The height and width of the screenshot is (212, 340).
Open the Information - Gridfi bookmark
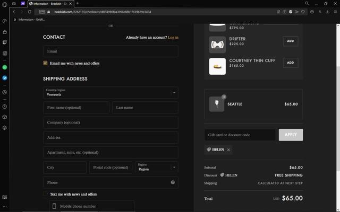point(29,20)
